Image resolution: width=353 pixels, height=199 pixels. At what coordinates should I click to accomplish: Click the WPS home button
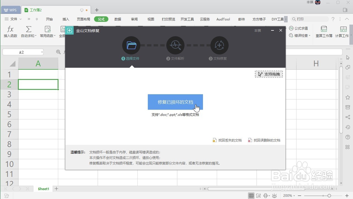[11, 10]
